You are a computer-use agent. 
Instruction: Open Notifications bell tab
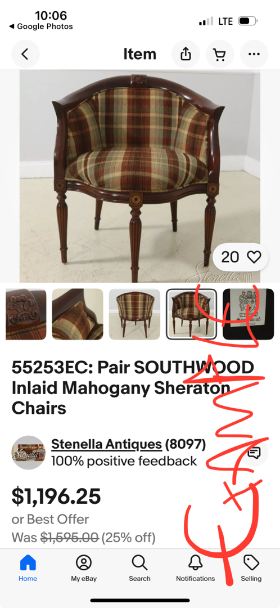pos(195,569)
